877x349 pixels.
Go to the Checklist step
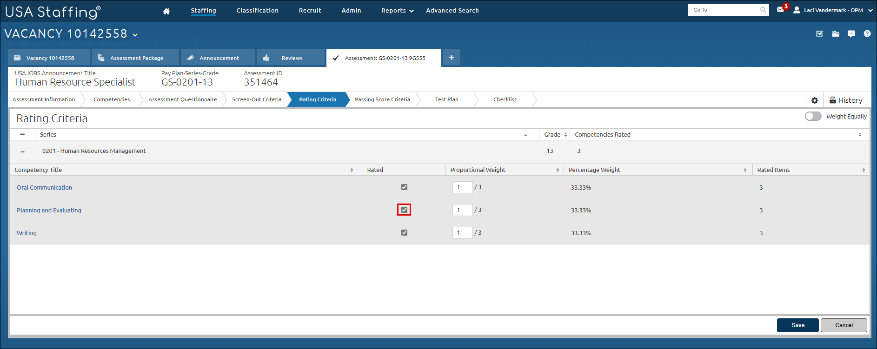(x=505, y=99)
